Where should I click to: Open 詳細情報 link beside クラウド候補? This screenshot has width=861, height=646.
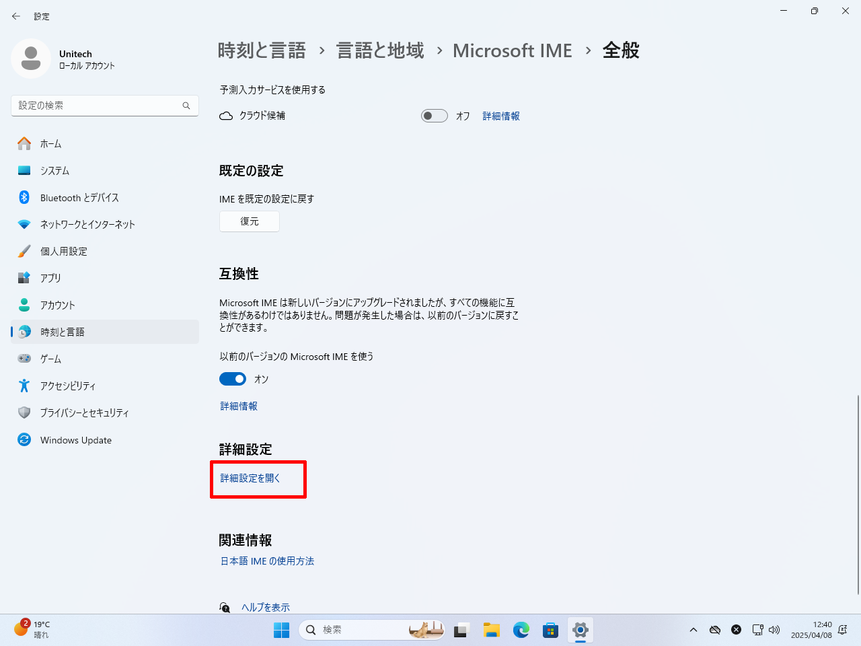tap(501, 116)
